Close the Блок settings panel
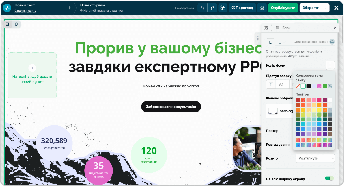 (335, 28)
